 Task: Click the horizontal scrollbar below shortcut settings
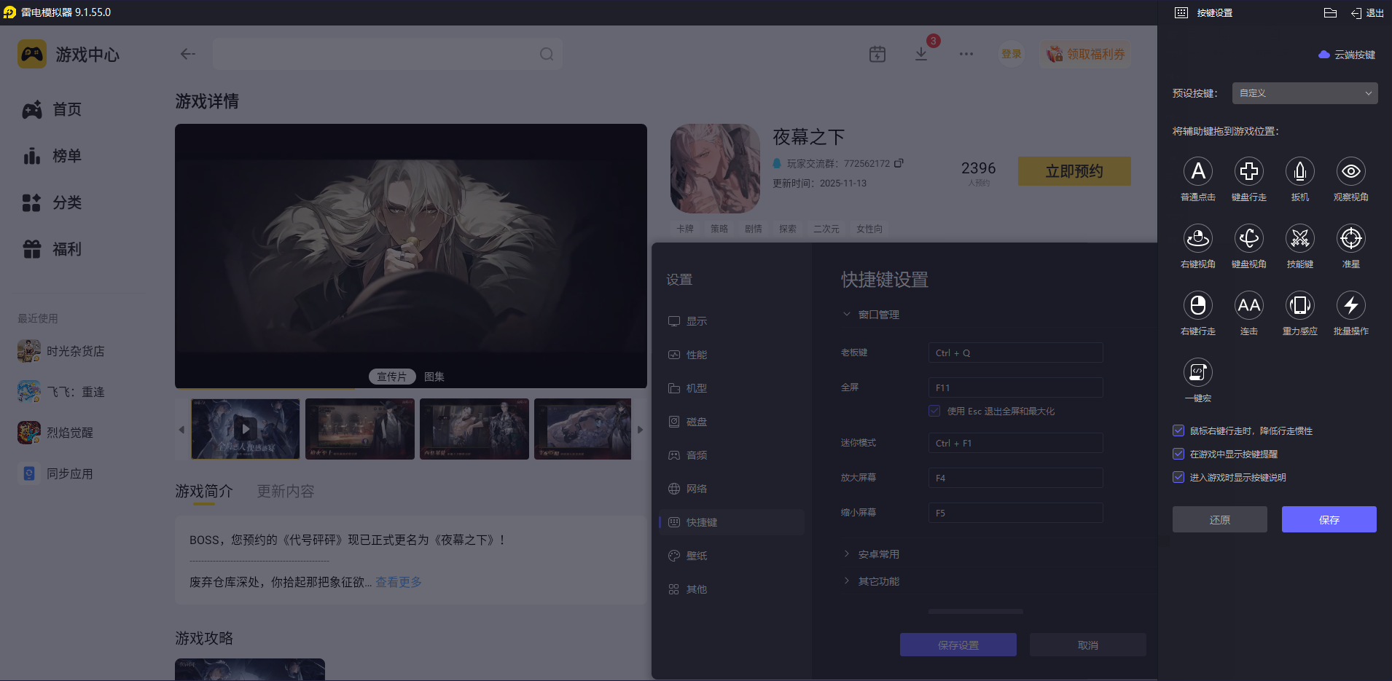pos(977,611)
